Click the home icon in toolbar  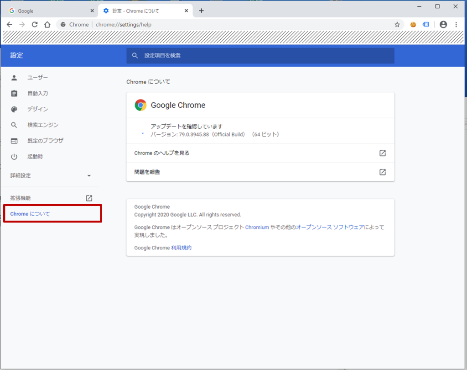47,25
